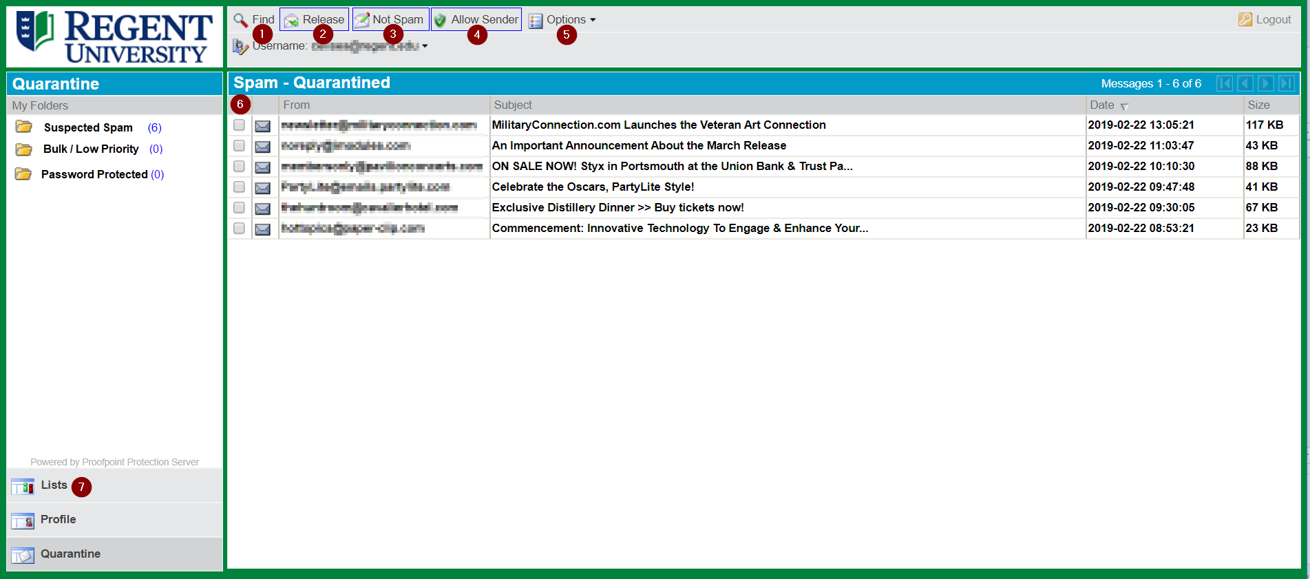
Task: Go to the last page of messages
Action: coord(1286,83)
